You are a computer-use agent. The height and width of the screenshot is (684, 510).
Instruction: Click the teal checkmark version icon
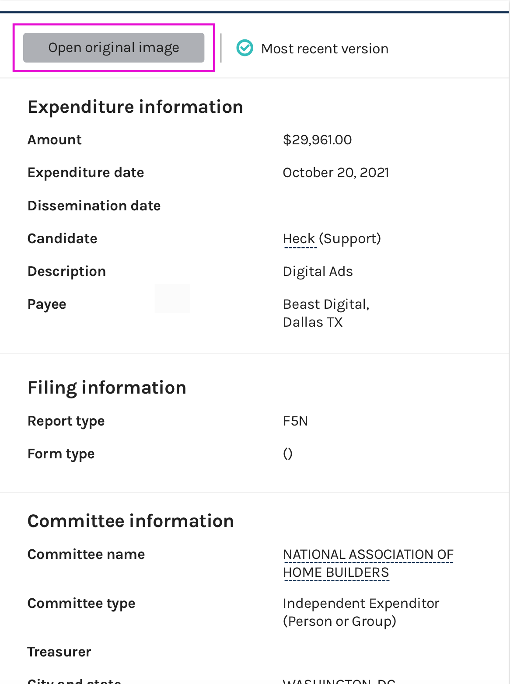coord(245,48)
